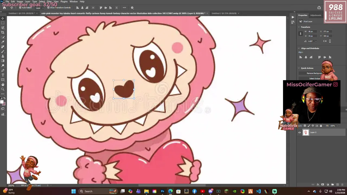
Task: Select the Crop tool
Action: [x=3, y=32]
